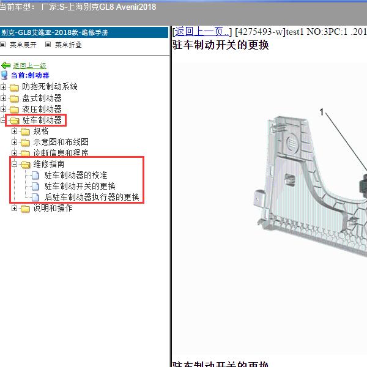Click the 返回上一级 link
Image resolution: width=367 pixels, height=367 pixels.
pos(29,65)
